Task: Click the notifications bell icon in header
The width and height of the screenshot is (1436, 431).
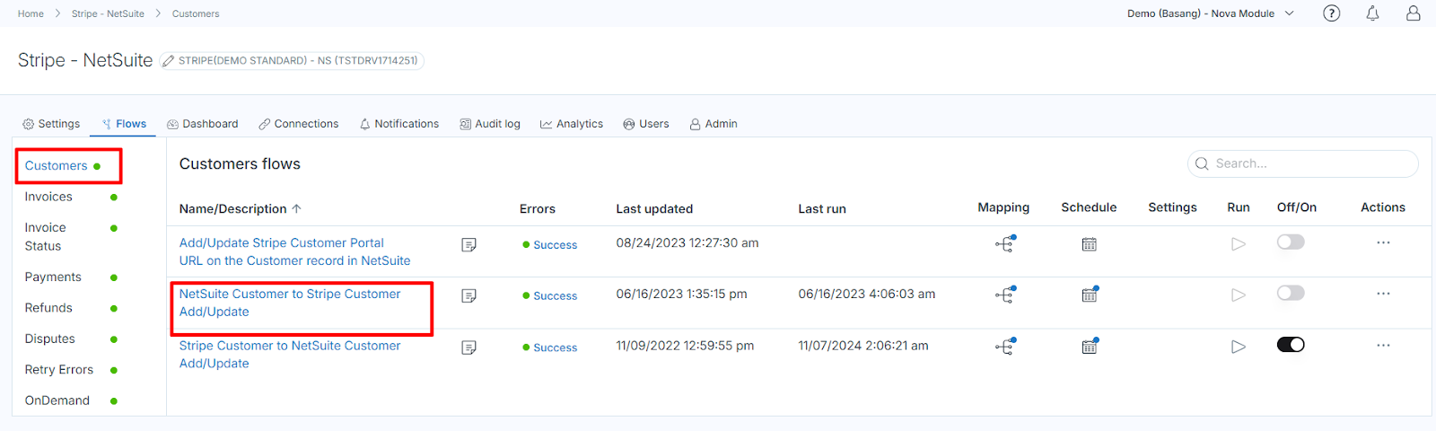Action: pyautogui.click(x=1372, y=13)
